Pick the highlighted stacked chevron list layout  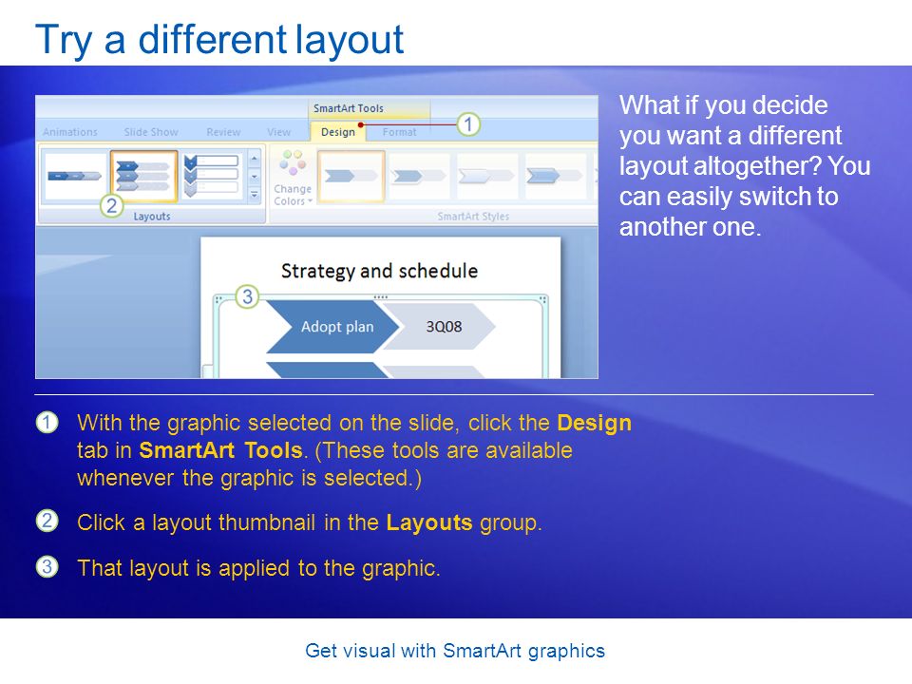143,175
